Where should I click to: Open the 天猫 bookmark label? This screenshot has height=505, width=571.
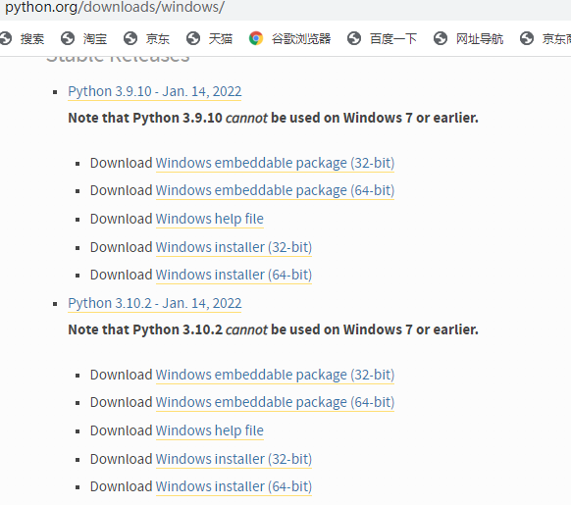[221, 38]
